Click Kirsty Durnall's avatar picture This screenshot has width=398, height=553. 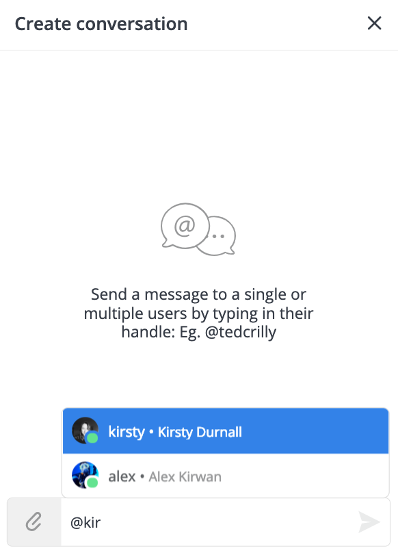click(85, 430)
